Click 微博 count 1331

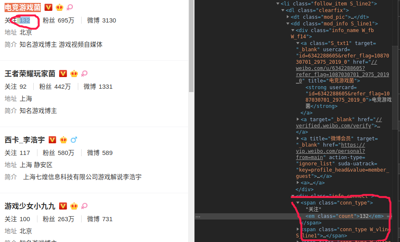tap(105, 87)
